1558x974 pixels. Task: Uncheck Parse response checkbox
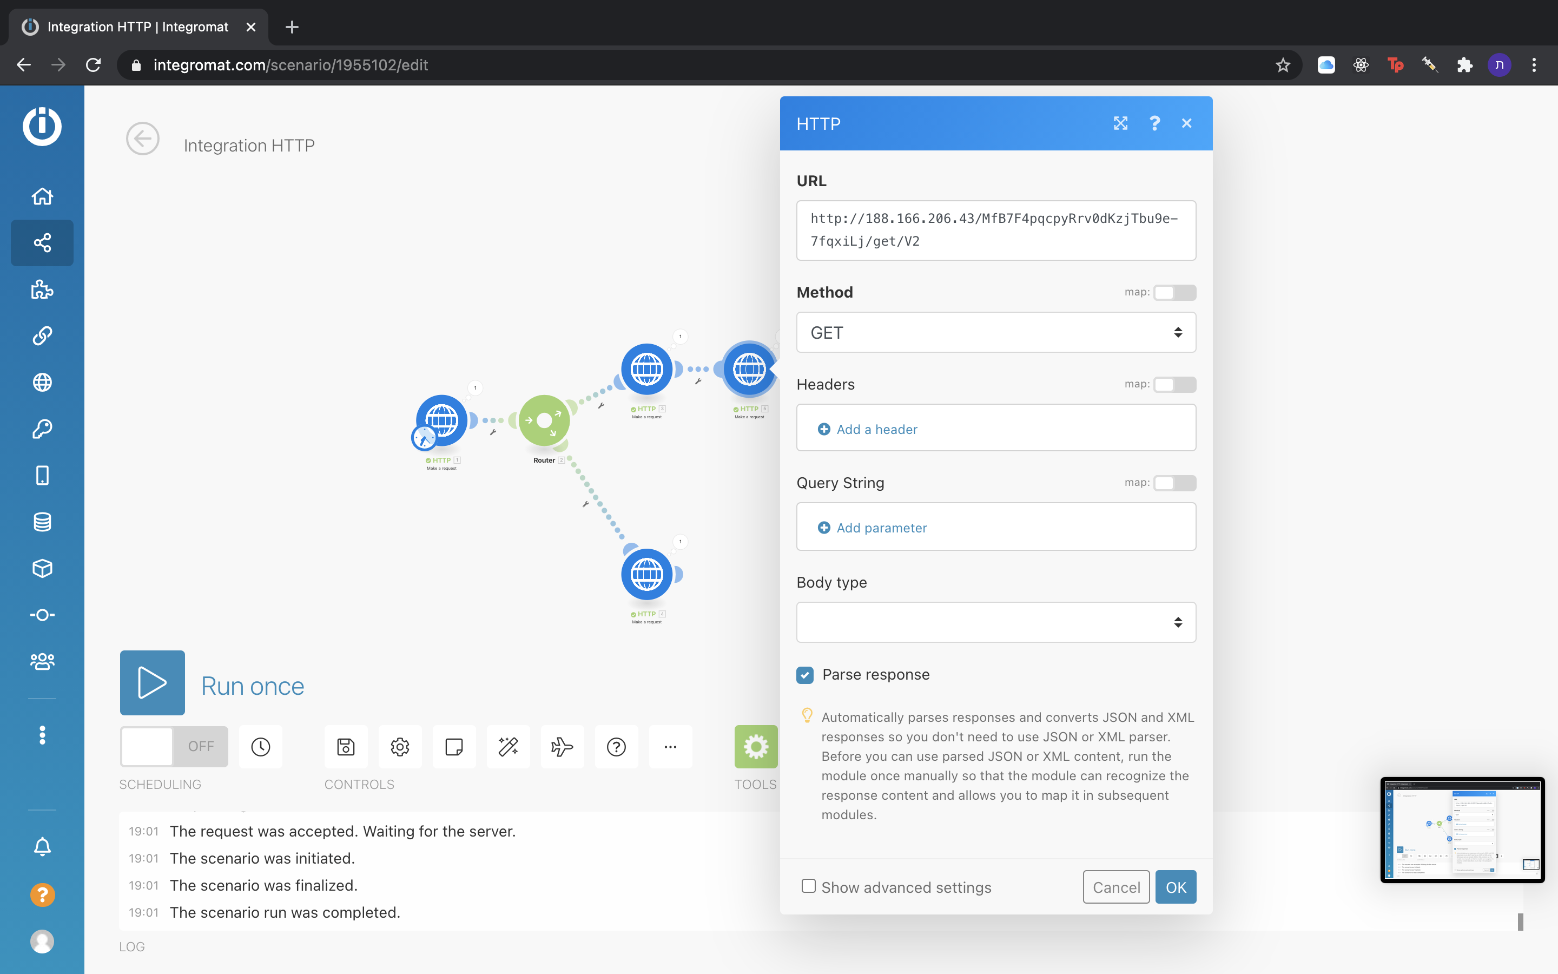805,674
